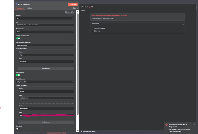Open the Authentication dropdown
198x134 pixels.
45,32
